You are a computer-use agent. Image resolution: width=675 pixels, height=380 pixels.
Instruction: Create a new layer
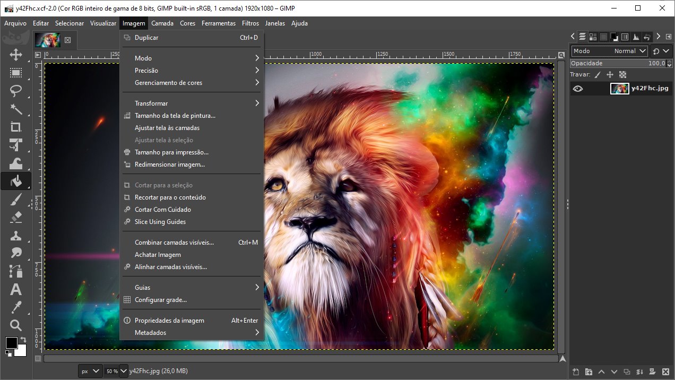coord(576,372)
